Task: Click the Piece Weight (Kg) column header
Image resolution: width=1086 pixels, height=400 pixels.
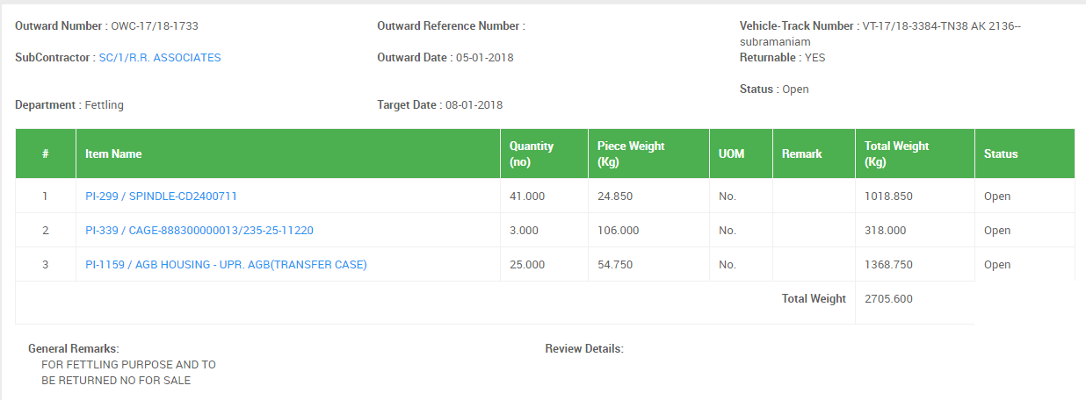Action: [649, 154]
